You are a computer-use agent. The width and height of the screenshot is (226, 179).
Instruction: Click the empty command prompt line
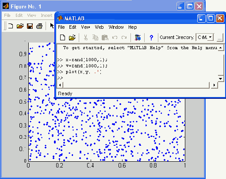tap(60, 78)
